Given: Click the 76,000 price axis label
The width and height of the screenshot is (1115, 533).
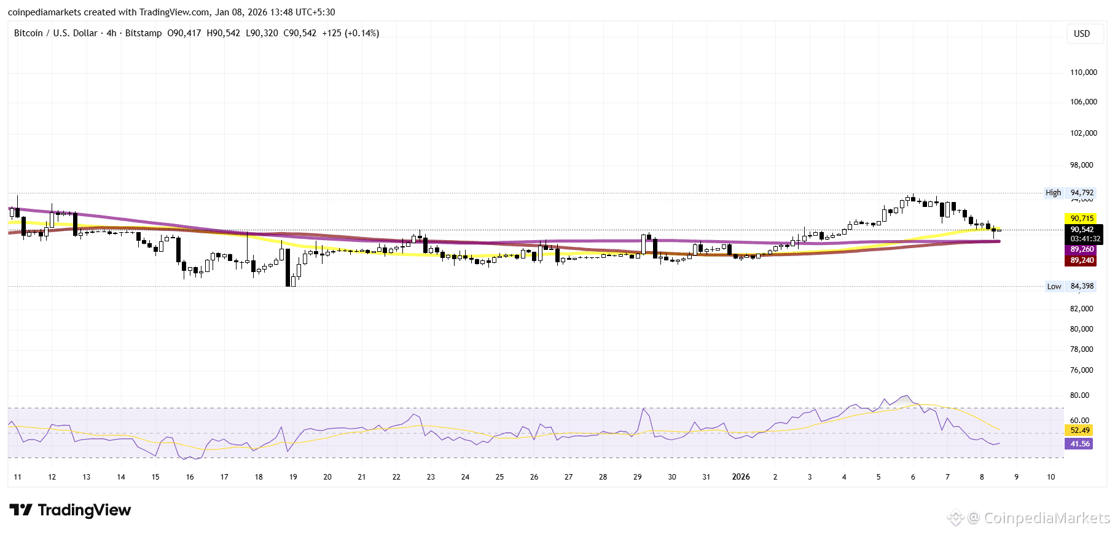Looking at the screenshot, I should (x=1082, y=370).
